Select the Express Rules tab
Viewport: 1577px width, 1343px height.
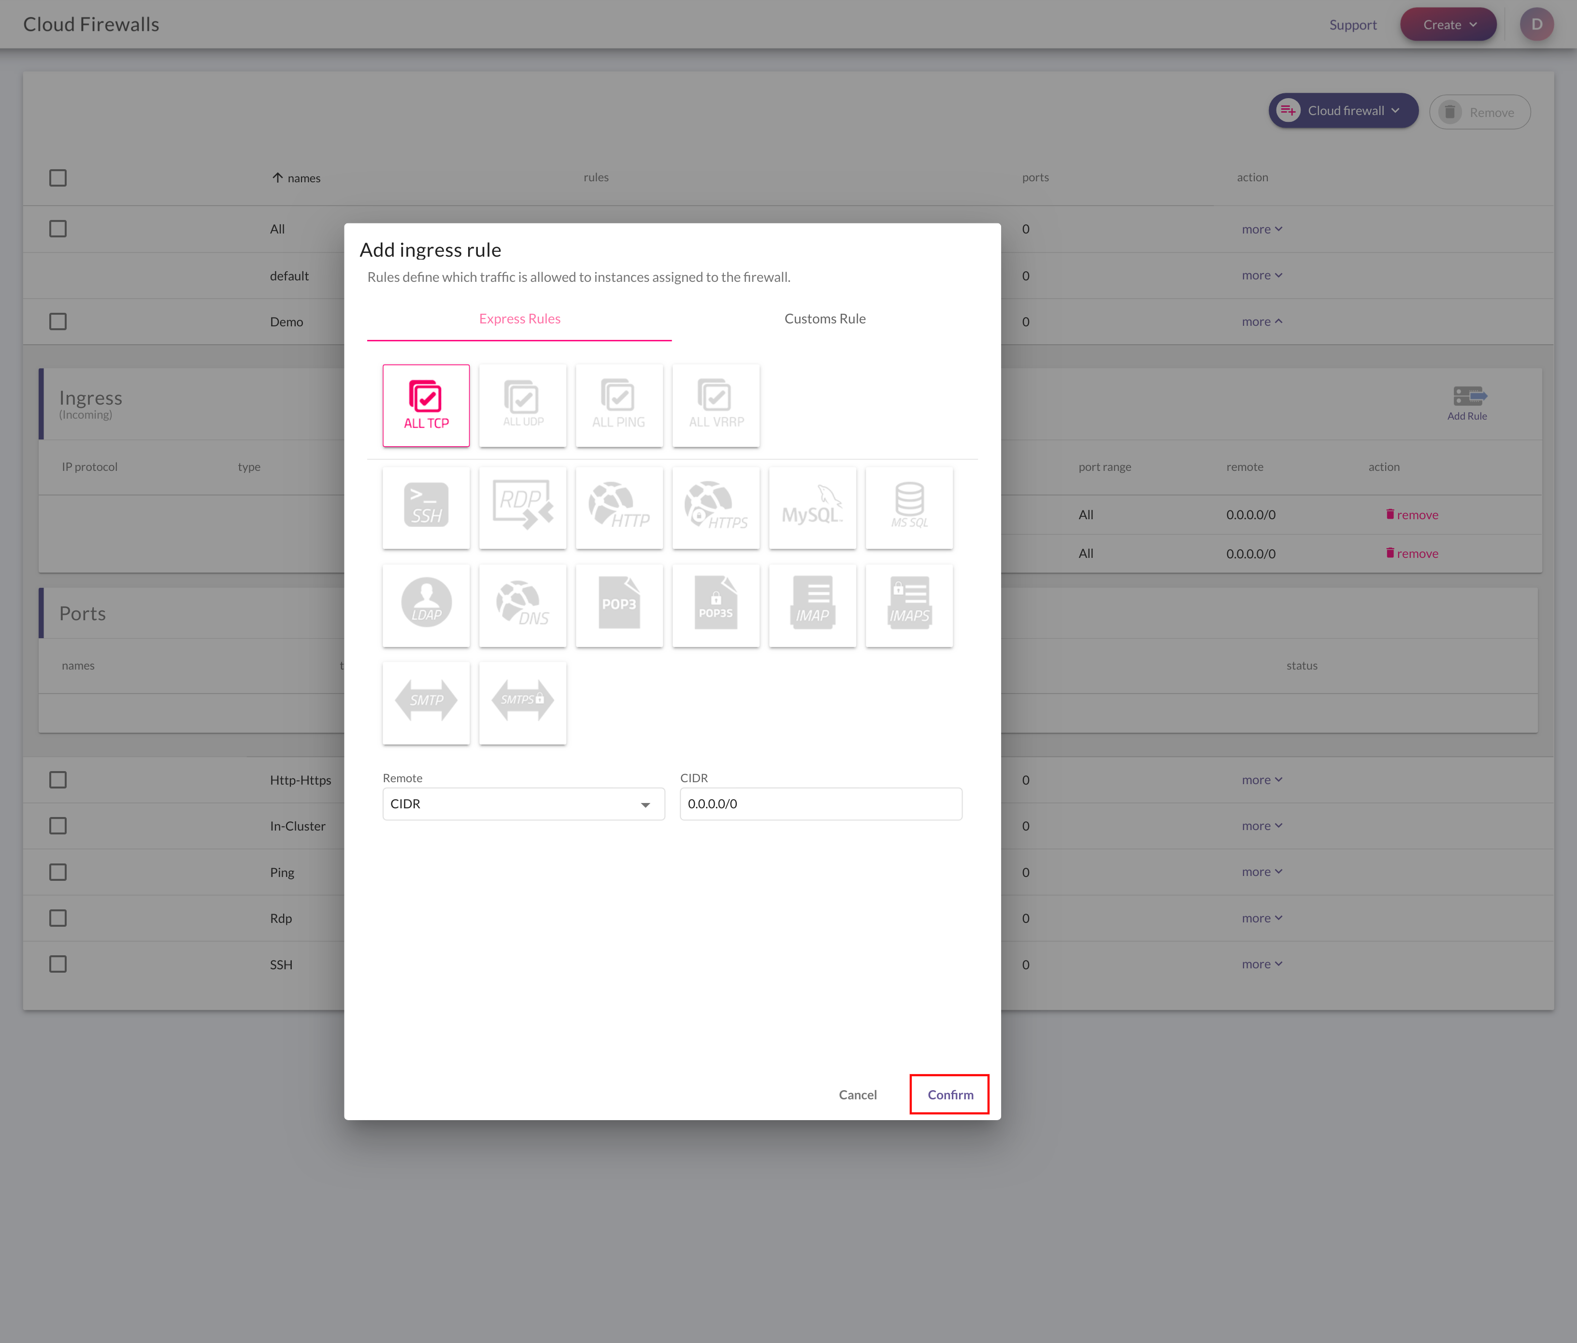pos(519,319)
